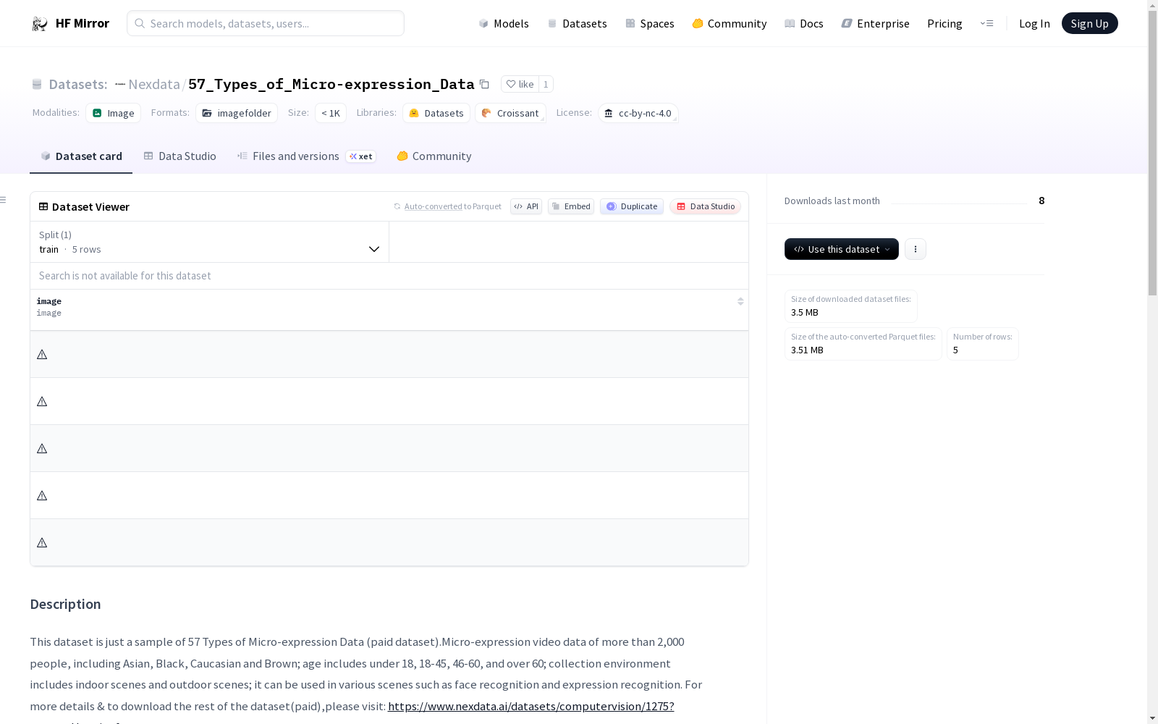Click the cc-by-nc-4.0 license tag
This screenshot has height=724, width=1158.
click(638, 113)
